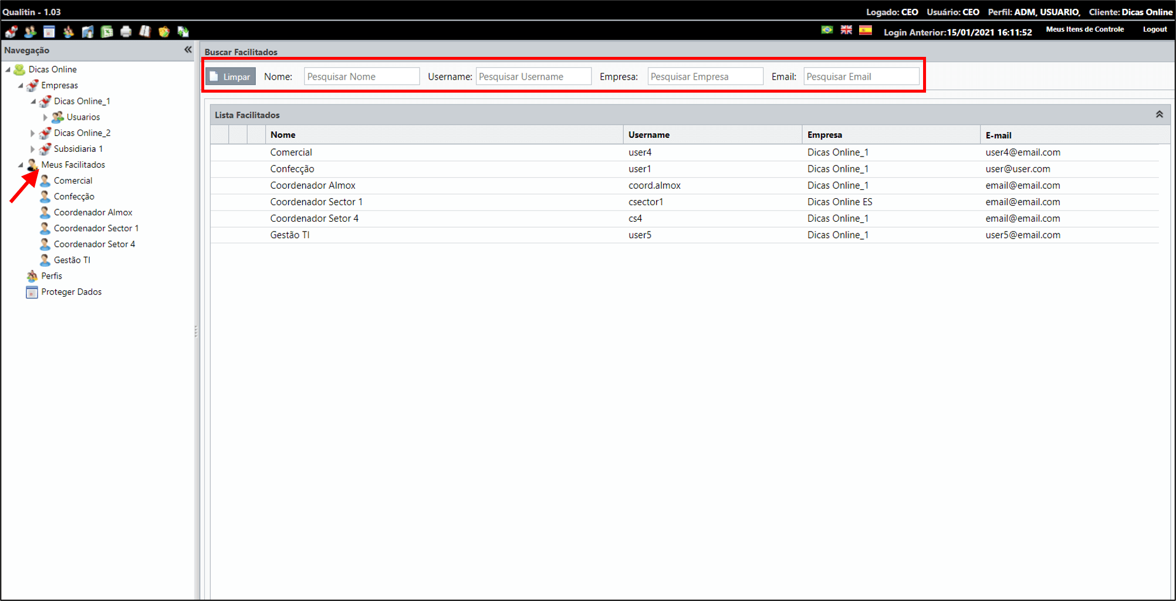This screenshot has width=1176, height=601.
Task: Sort by the Username column header
Action: [x=712, y=135]
